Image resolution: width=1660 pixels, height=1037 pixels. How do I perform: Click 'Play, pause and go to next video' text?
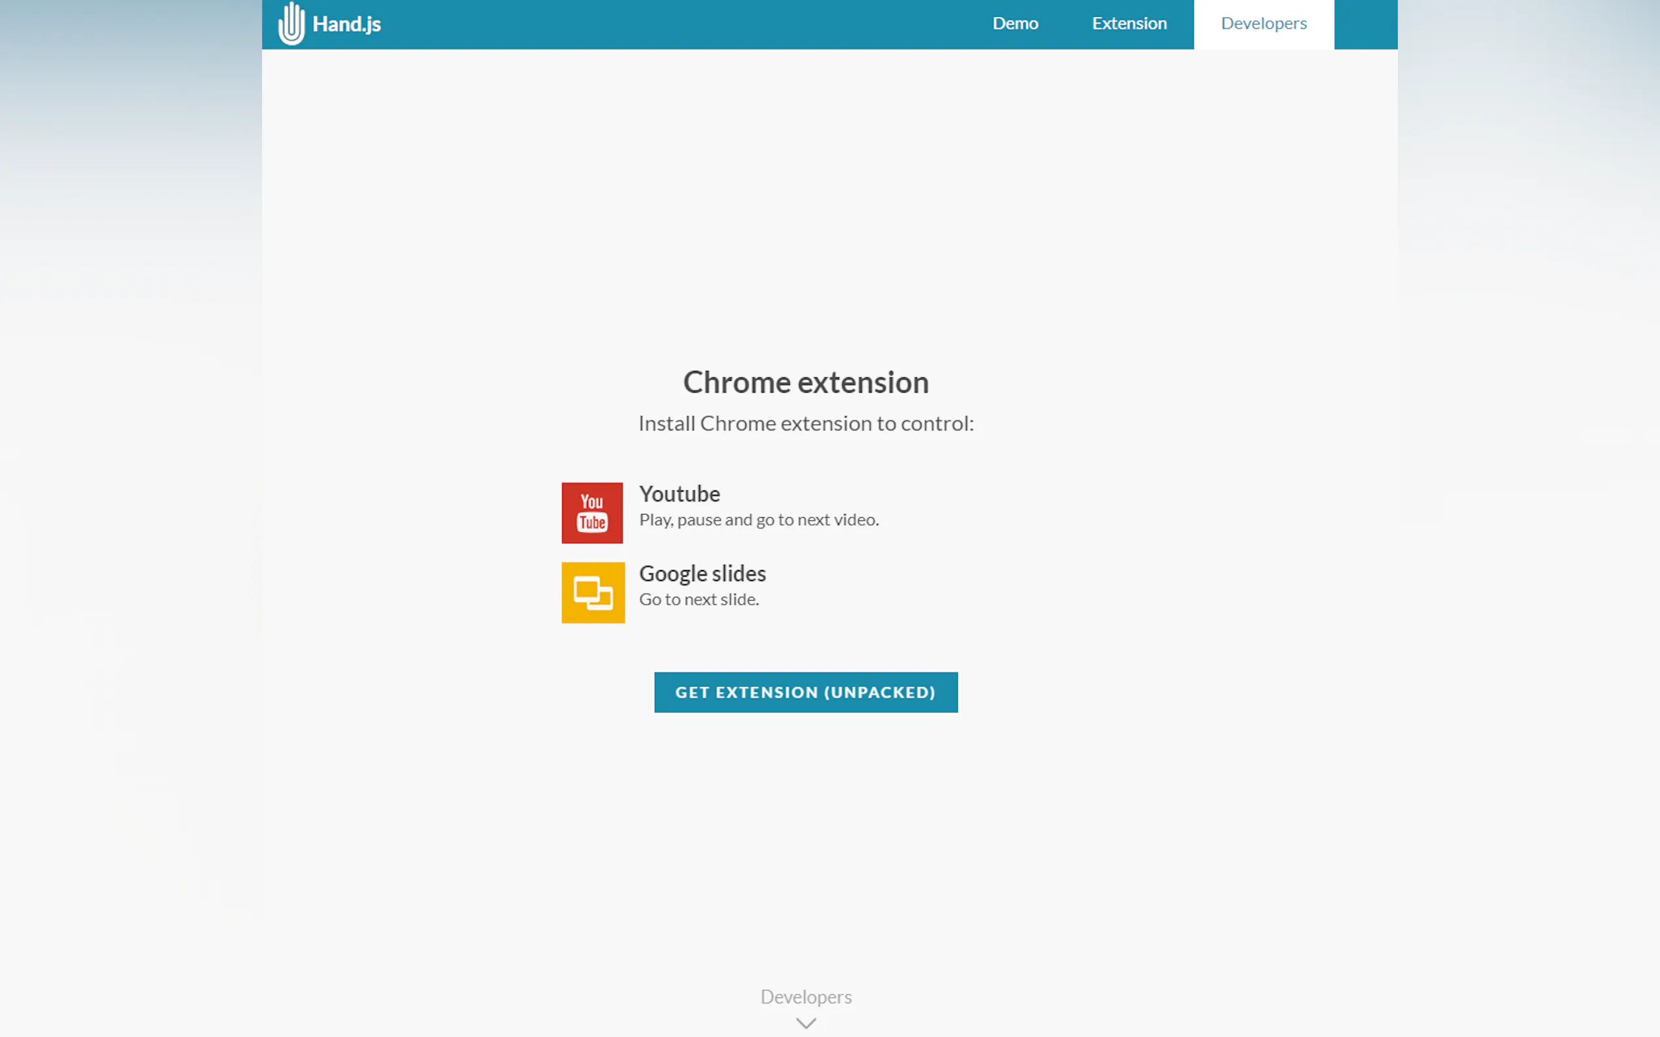click(758, 520)
